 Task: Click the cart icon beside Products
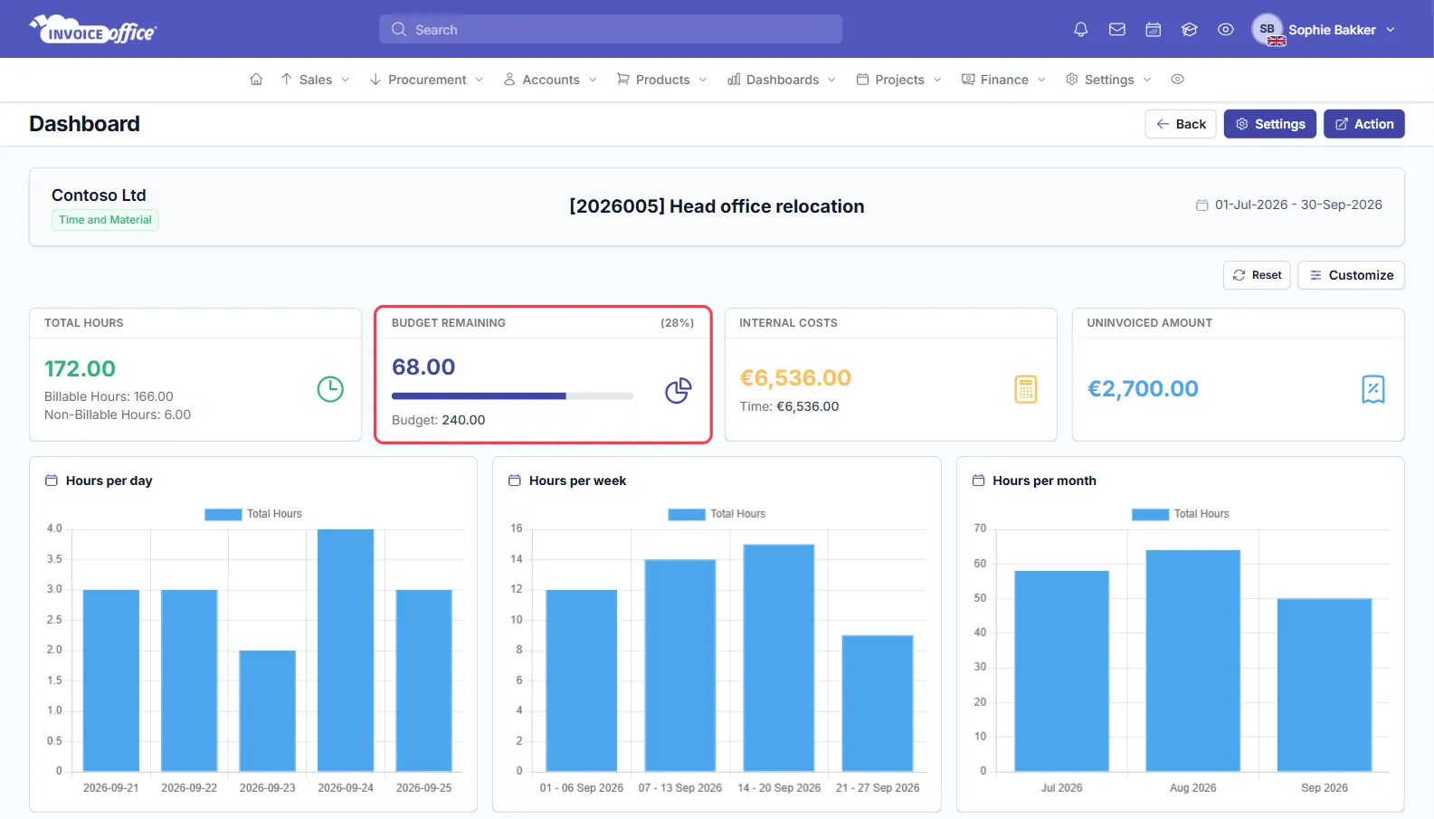click(623, 80)
